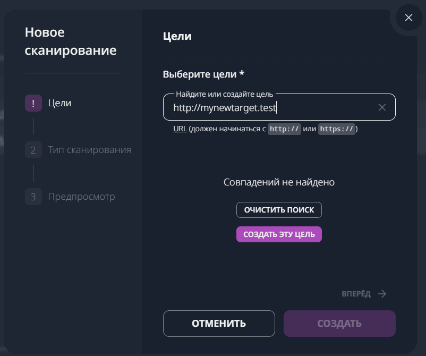Follow the ВПЕРЁД navigation link
This screenshot has width=426, height=356.
coord(356,293)
